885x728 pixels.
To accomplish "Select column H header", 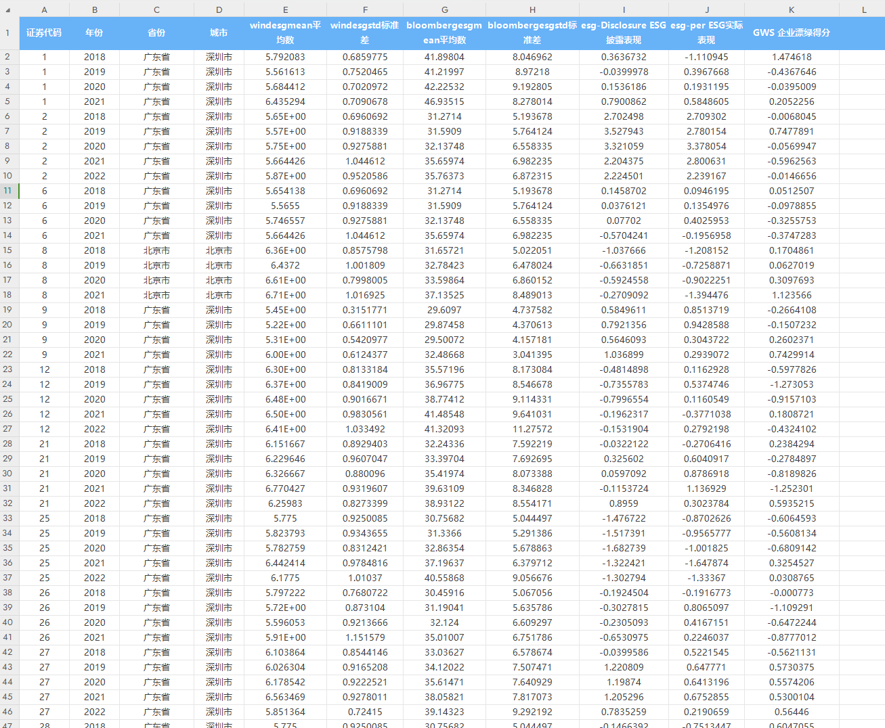I will [x=532, y=9].
